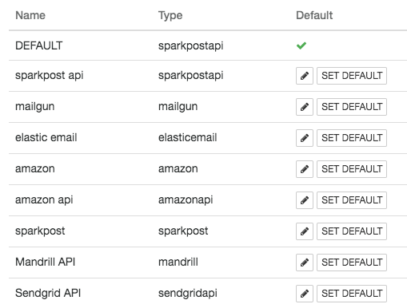Screen dimensions: 407x308
Task: Edit the mailgun entry via pencil icon
Action: (x=305, y=107)
